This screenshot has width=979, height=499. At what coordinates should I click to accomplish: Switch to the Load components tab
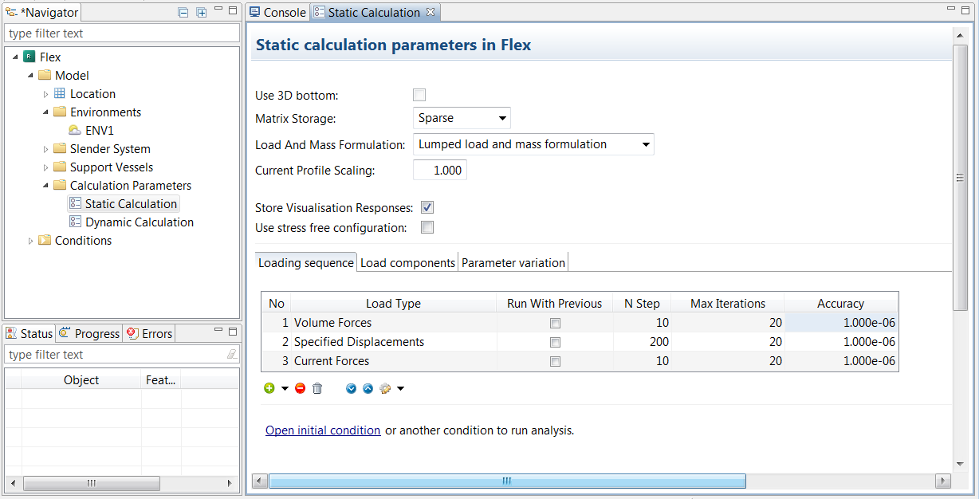[407, 262]
